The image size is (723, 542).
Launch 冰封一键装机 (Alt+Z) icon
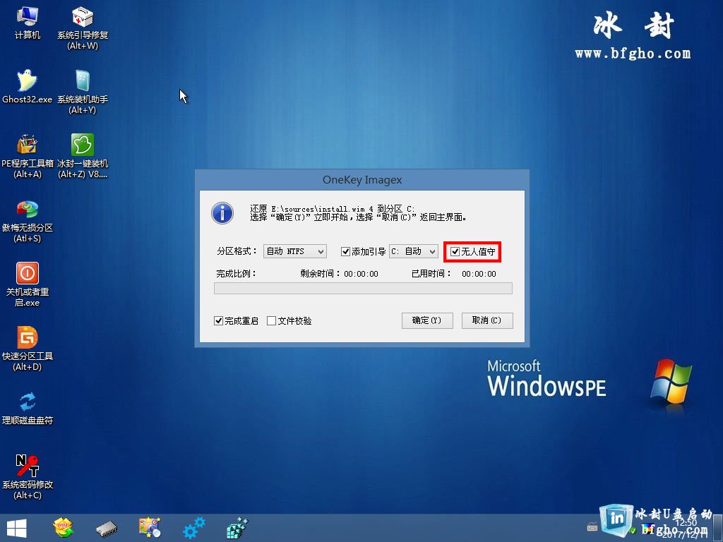[83, 156]
